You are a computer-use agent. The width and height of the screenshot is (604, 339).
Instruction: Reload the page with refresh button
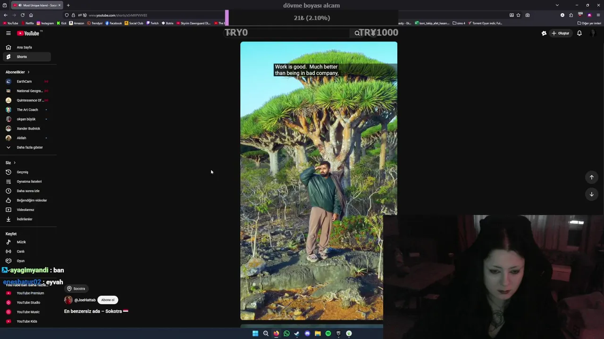click(22, 15)
